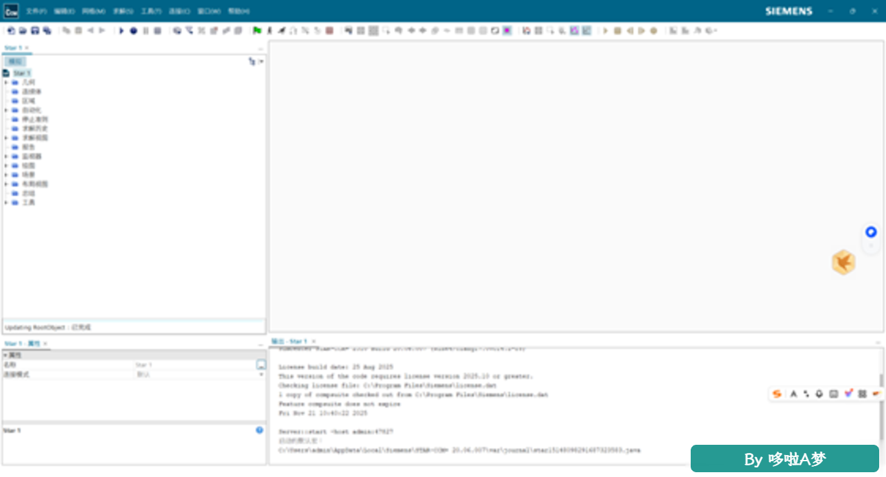Click the Sogou S input method logo
Image resolution: width=886 pixels, height=477 pixels.
coord(777,394)
